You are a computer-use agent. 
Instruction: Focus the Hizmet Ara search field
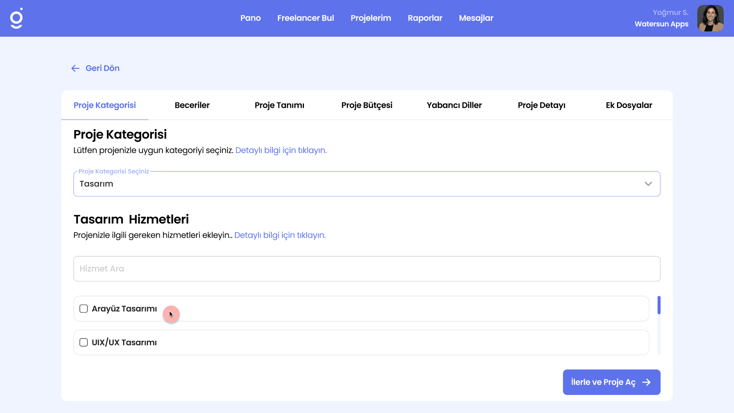coord(367,269)
